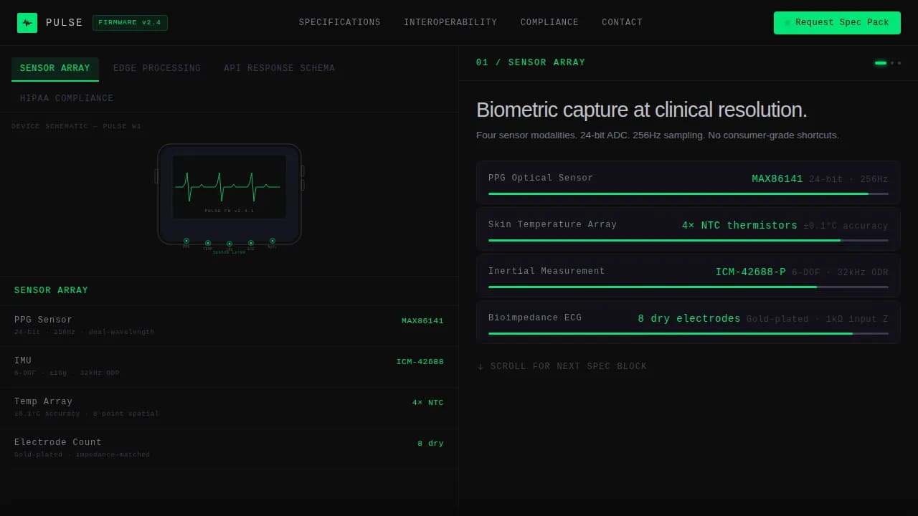
Task: Click the ICM-42688 value in left list
Action: (x=420, y=362)
